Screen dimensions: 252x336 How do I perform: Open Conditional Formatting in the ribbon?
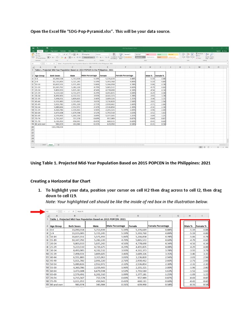click(114, 56)
